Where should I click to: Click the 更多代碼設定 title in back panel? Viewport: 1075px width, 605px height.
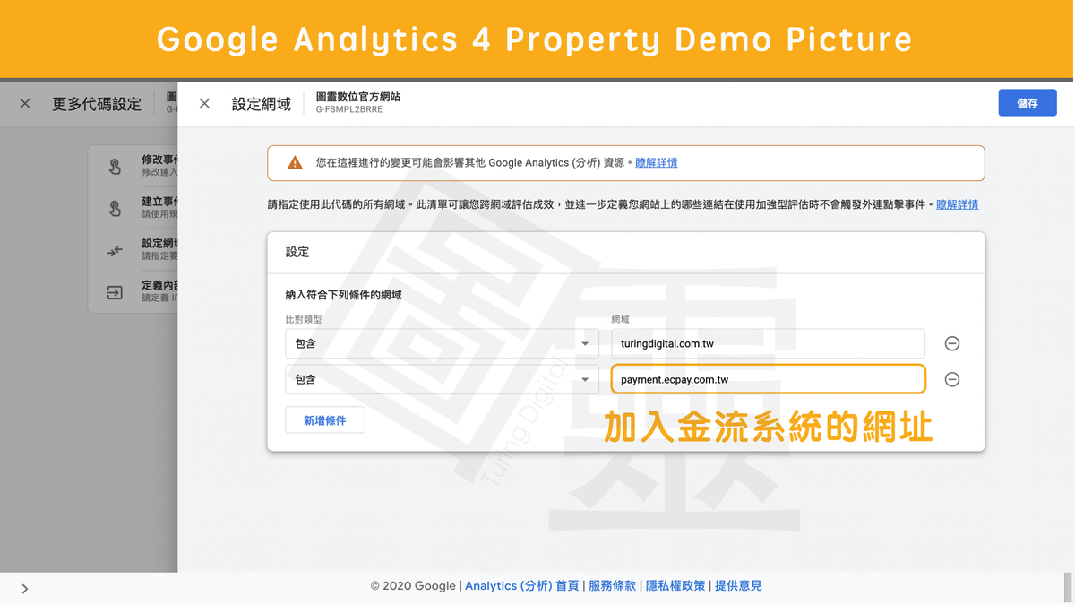click(x=97, y=104)
